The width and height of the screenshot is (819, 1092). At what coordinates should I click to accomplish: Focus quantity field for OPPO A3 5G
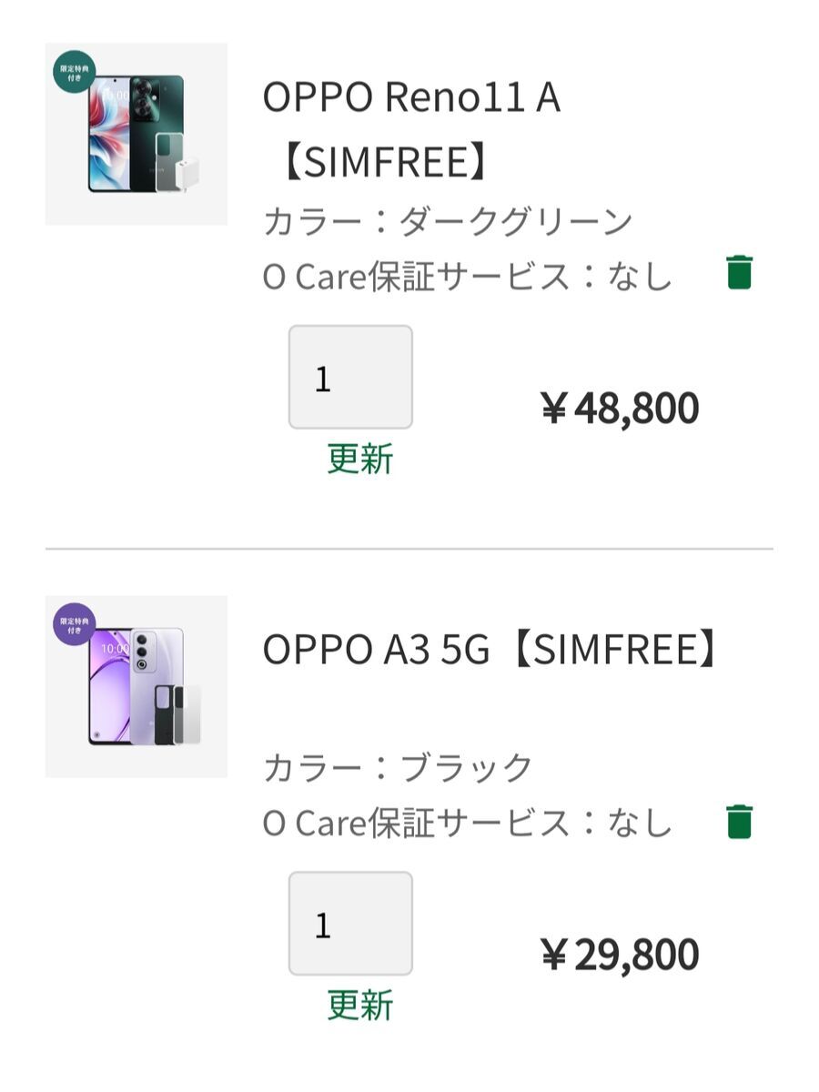coord(350,924)
